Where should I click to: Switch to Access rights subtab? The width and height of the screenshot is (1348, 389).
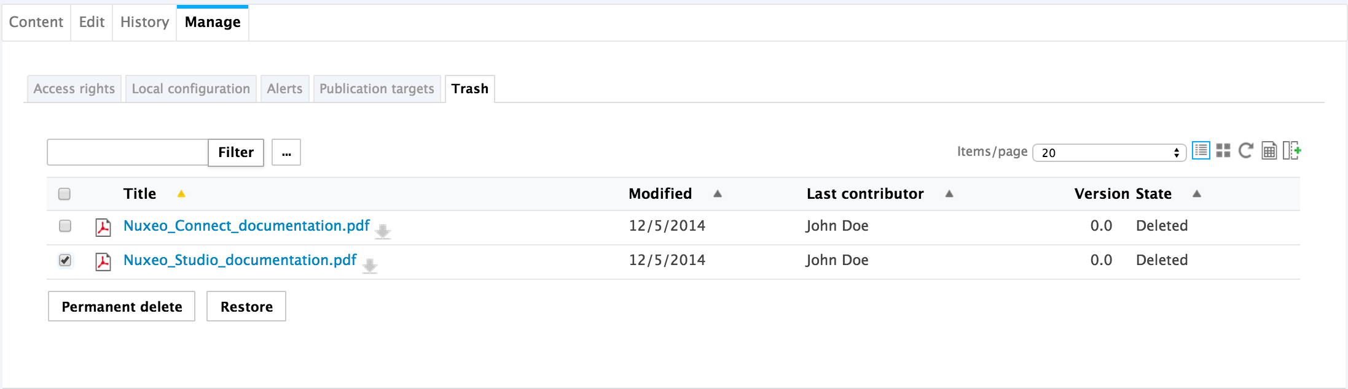point(74,89)
